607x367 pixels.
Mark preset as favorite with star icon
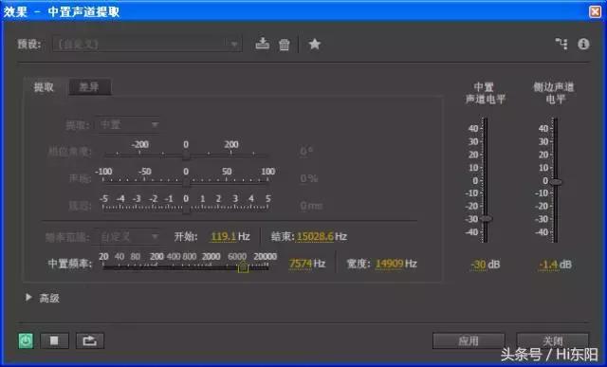[x=314, y=45]
